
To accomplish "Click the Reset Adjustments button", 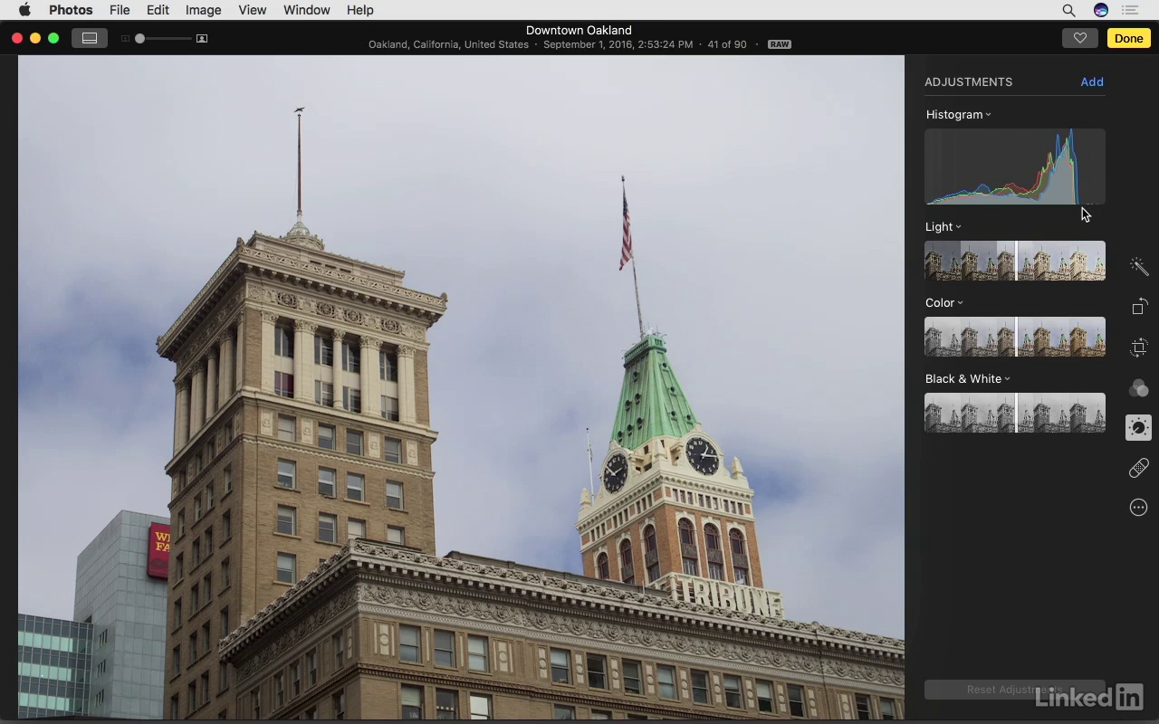I will [x=1015, y=690].
